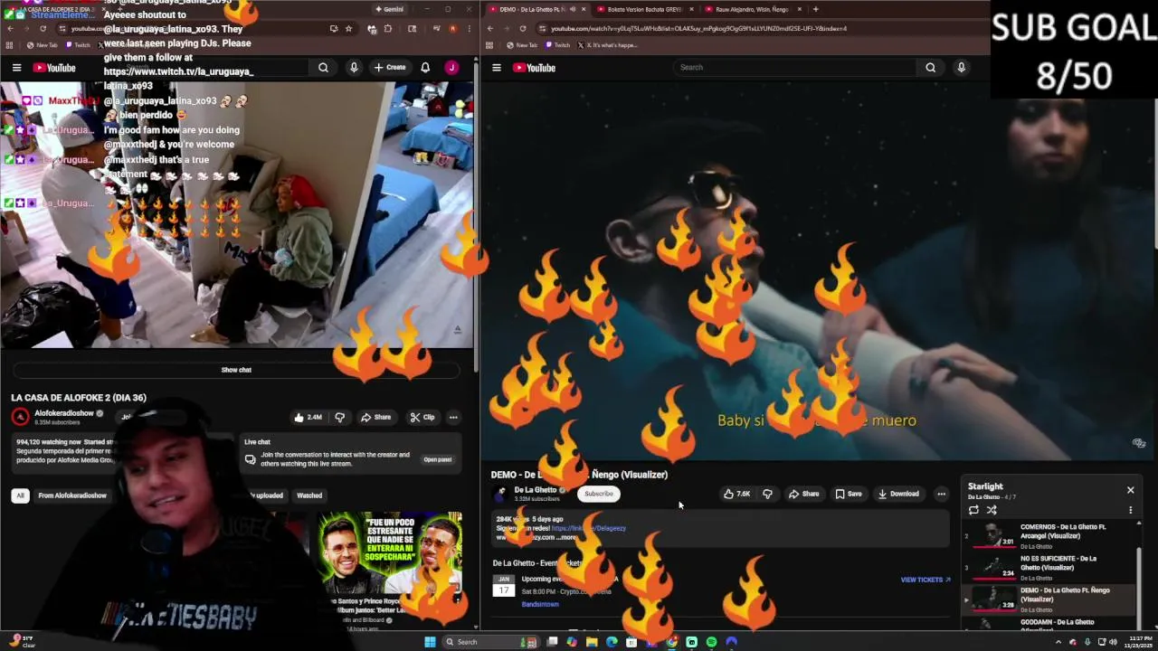Like the DEMO visualizer video
1158x651 pixels.
click(x=737, y=494)
